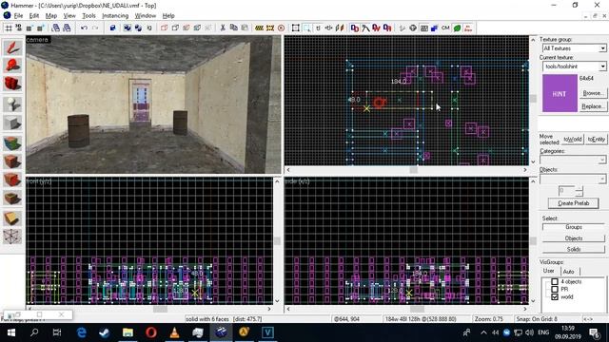This screenshot has width=609, height=342.
Task: Toggle the radius culling circle icon
Action: tap(282, 28)
